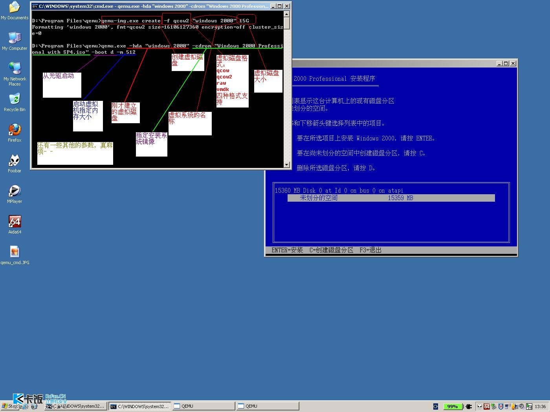Select the qemu_cmd.JPG file on desktop

15,255
